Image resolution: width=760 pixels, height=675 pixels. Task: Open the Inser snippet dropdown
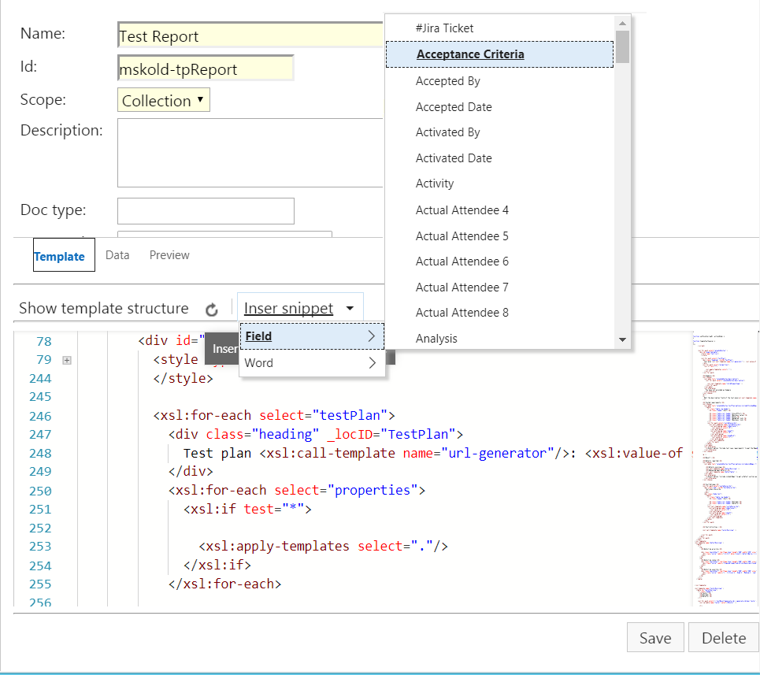(299, 309)
